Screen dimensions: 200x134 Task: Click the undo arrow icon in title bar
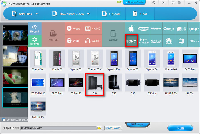154,3
